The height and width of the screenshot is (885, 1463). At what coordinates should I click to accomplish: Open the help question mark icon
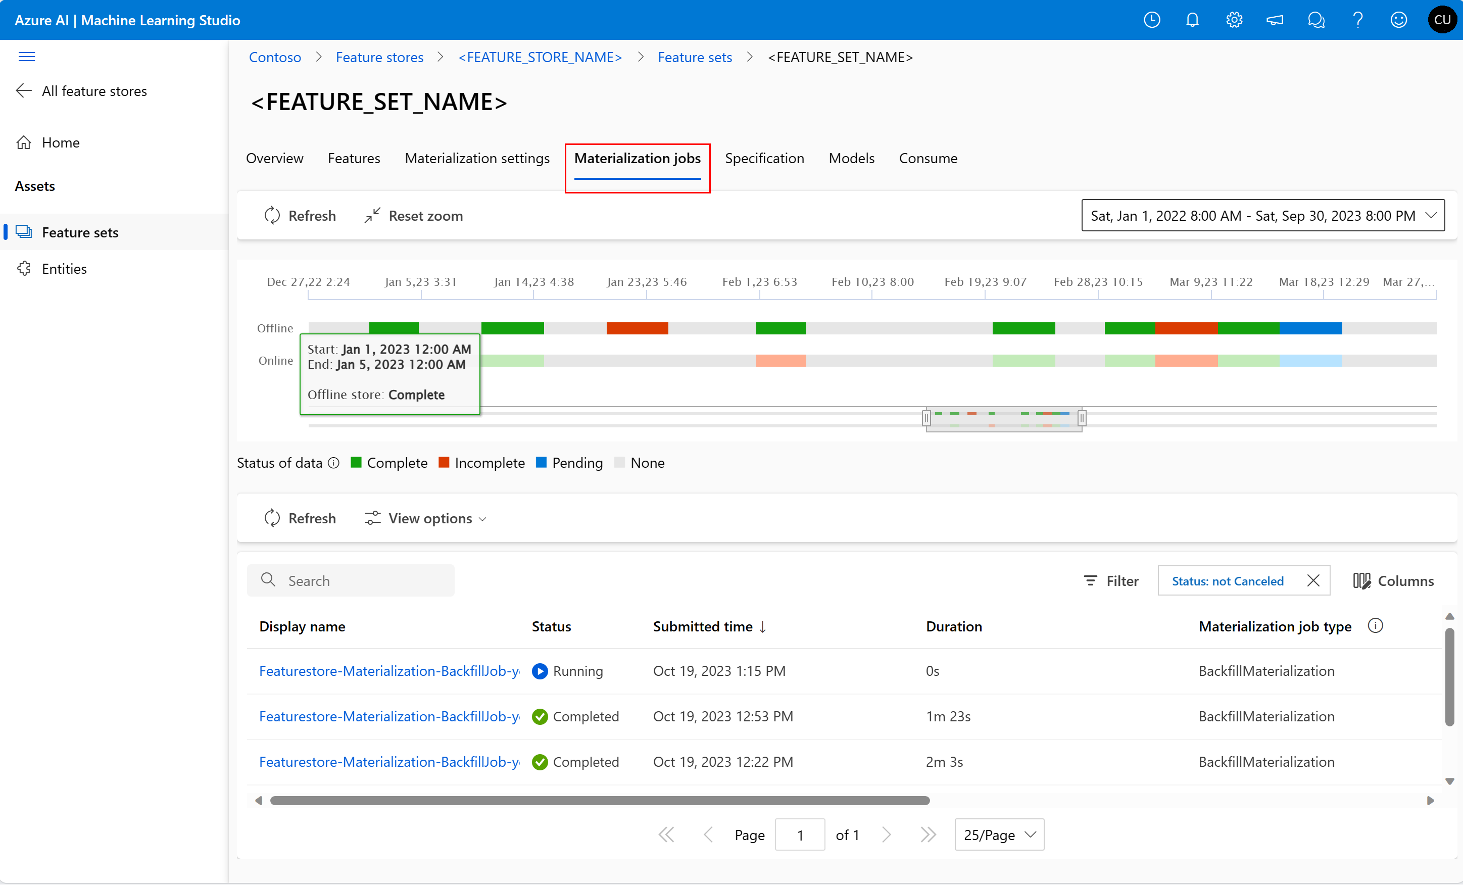click(x=1357, y=20)
